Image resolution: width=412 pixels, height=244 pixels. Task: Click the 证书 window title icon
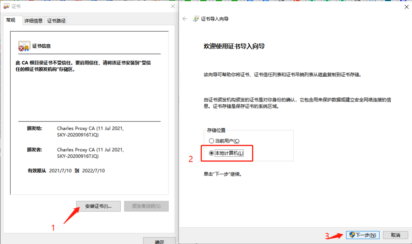[6, 6]
